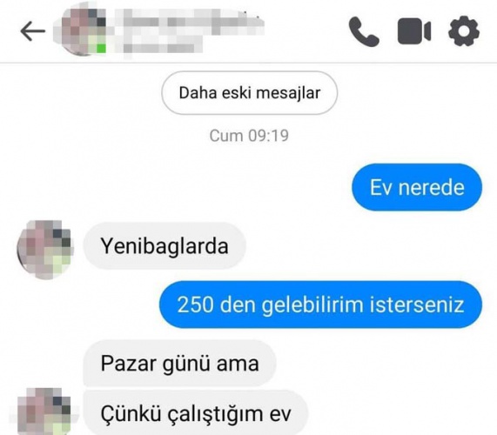
Task: Tap the Çünkü çalıştığım ev message
Action: [196, 413]
